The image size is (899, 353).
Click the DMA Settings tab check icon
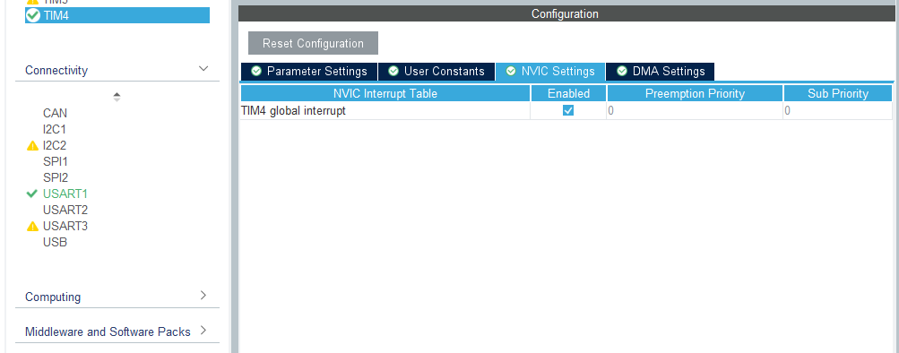[621, 71]
